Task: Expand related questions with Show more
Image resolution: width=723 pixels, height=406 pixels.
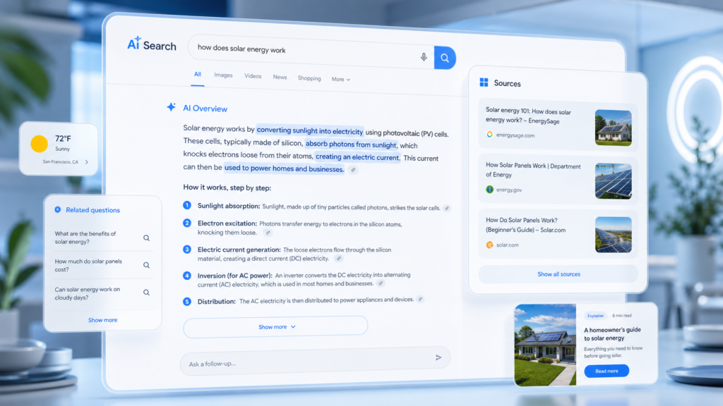Action: (x=102, y=320)
